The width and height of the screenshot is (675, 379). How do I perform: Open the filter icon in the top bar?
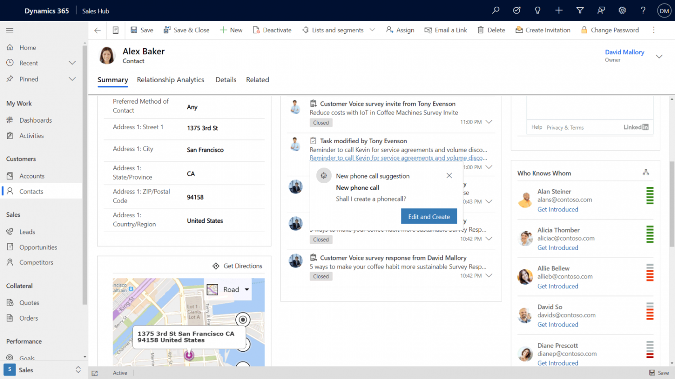[x=580, y=10]
